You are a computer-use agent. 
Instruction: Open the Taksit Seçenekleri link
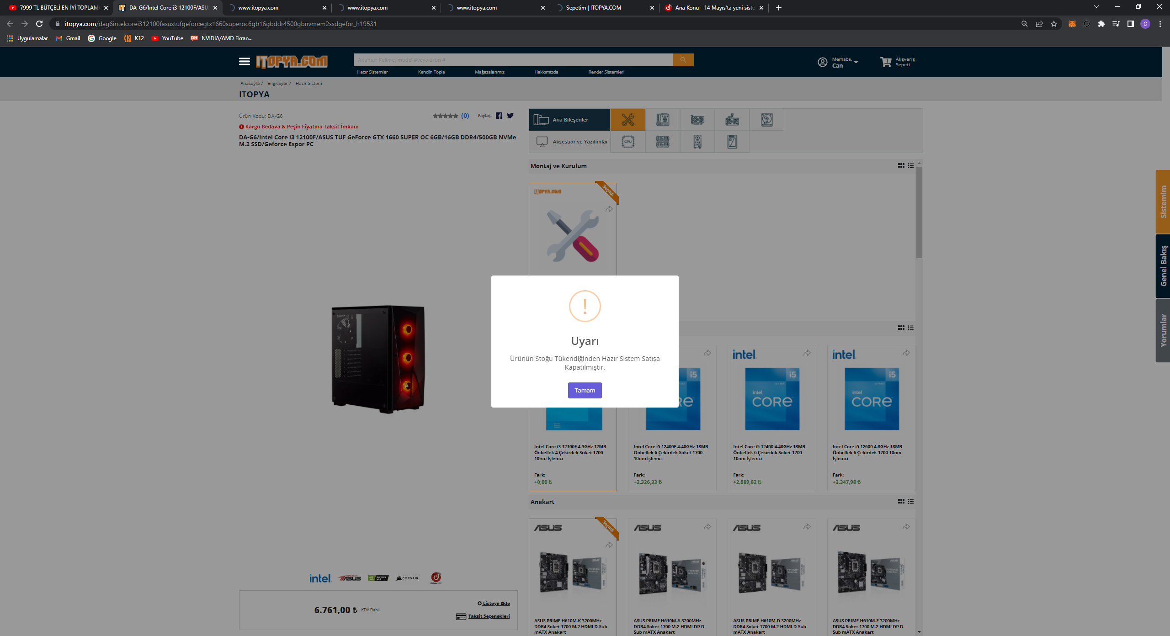pos(488,616)
